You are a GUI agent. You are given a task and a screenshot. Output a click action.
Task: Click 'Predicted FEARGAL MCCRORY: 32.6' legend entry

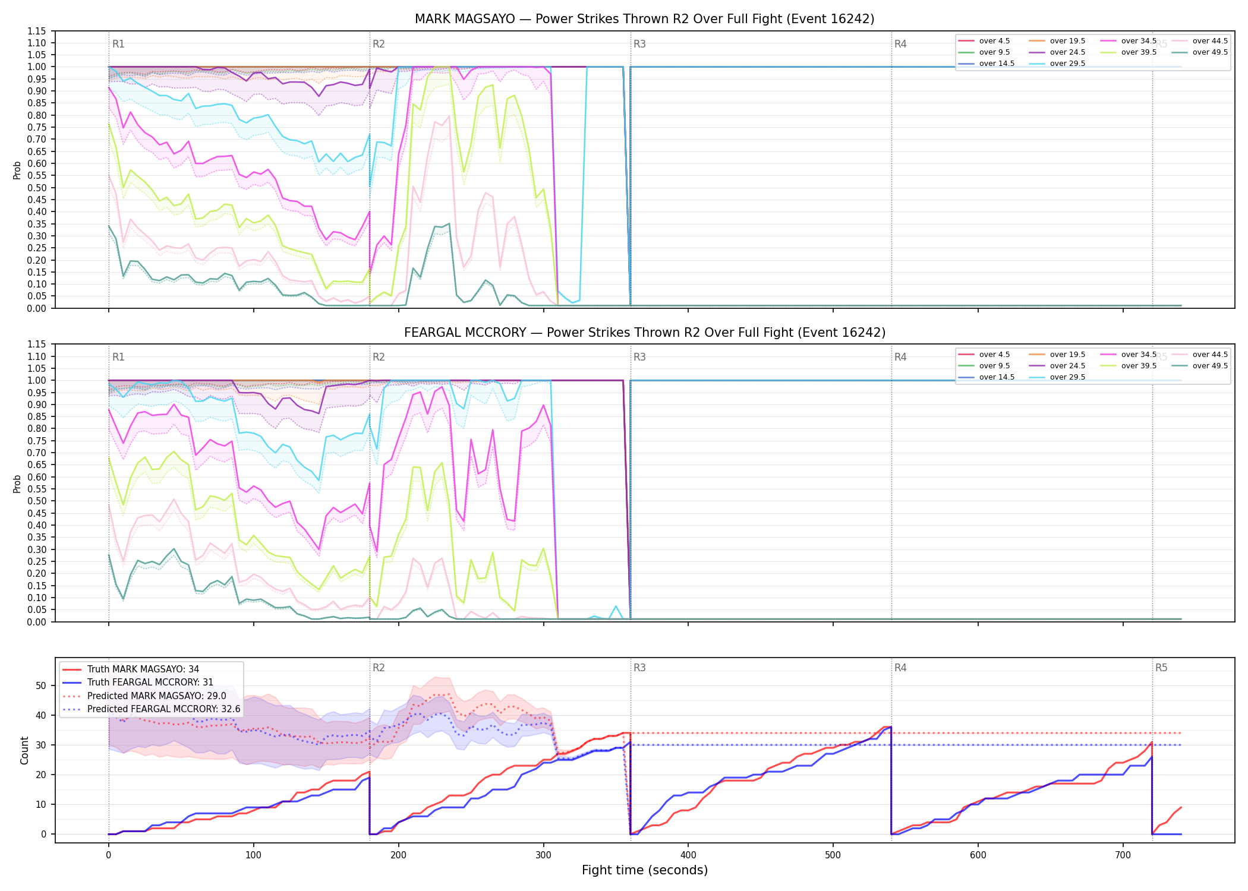151,709
